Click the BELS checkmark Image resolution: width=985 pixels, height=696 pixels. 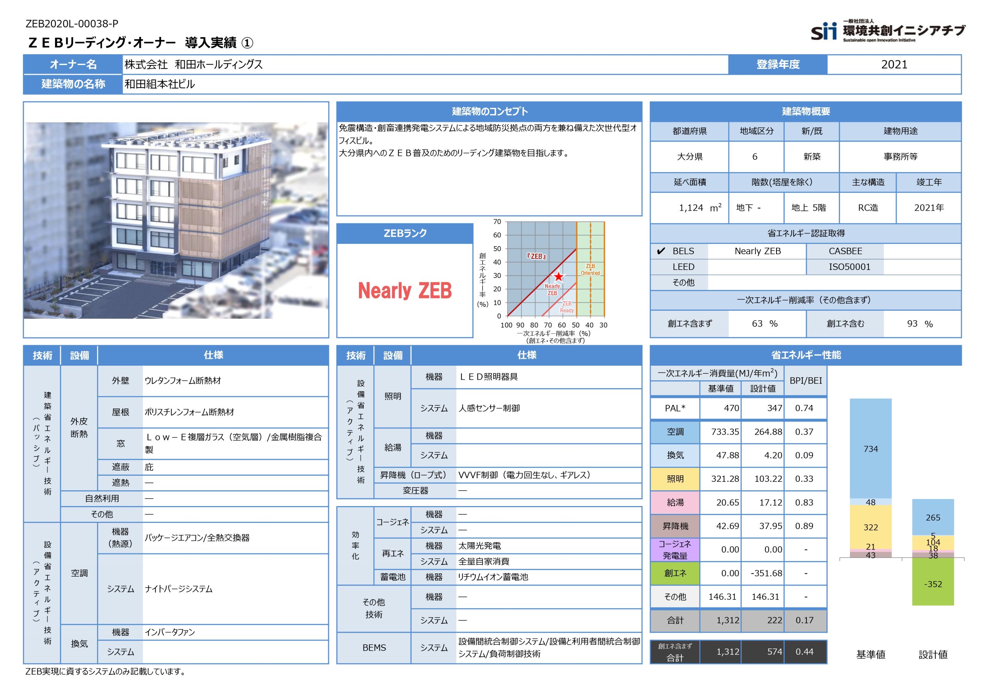[661, 251]
